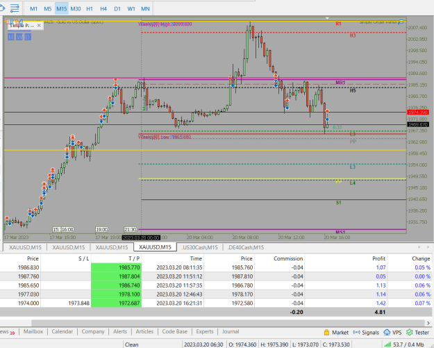This screenshot has width=434, height=348.
Task: Toggle the M pivot button in panel
Action: pos(11,37)
